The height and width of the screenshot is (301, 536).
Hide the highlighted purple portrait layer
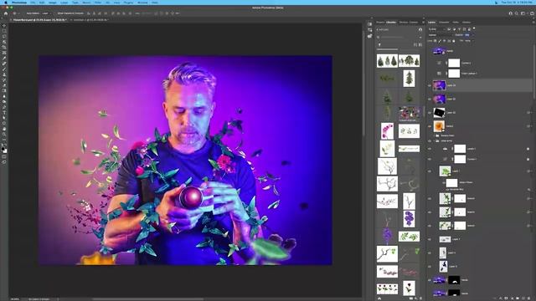(x=430, y=85)
